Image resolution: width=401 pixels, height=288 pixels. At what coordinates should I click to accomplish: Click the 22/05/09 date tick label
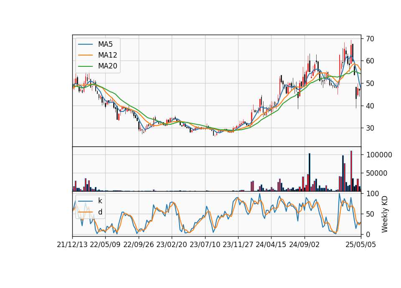[105, 245]
